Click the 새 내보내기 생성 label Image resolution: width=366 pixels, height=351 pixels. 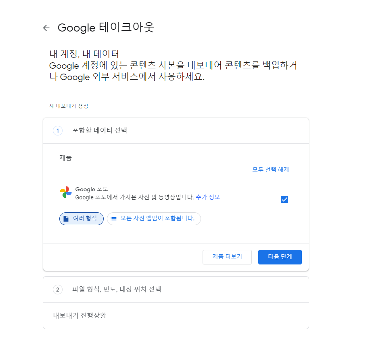click(69, 106)
